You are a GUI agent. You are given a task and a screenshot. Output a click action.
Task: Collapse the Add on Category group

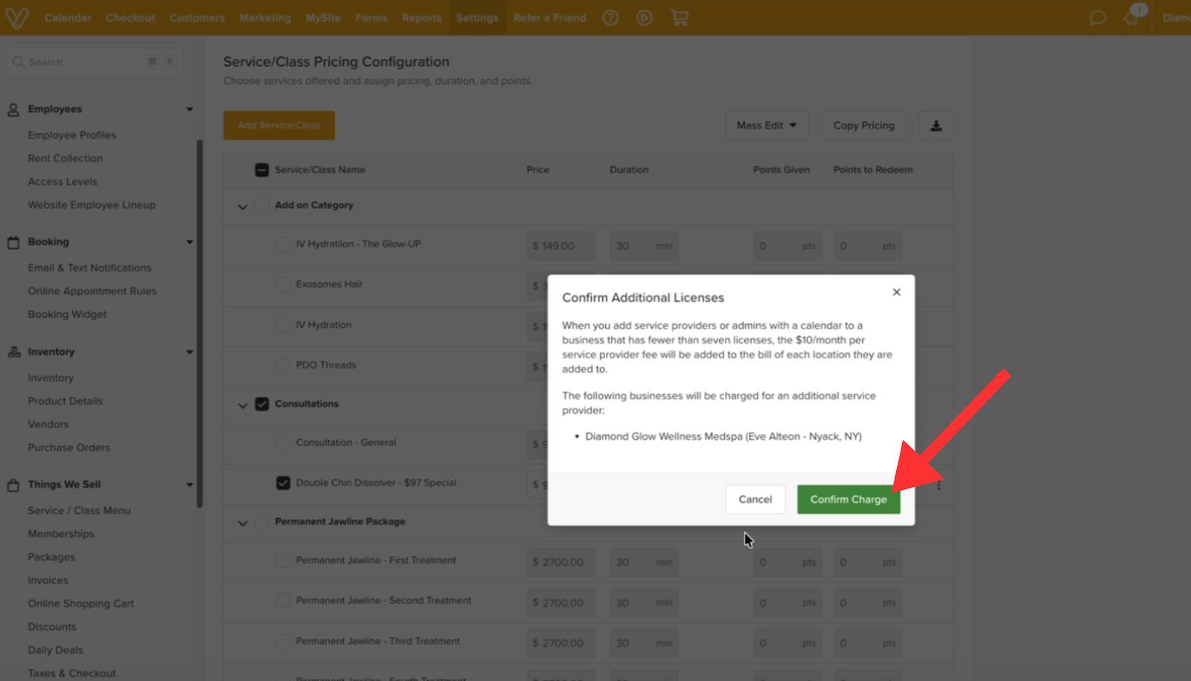tap(243, 207)
